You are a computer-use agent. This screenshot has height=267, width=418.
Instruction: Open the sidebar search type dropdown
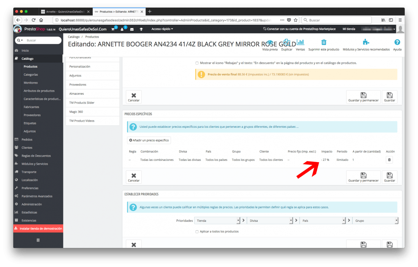[x=20, y=40]
